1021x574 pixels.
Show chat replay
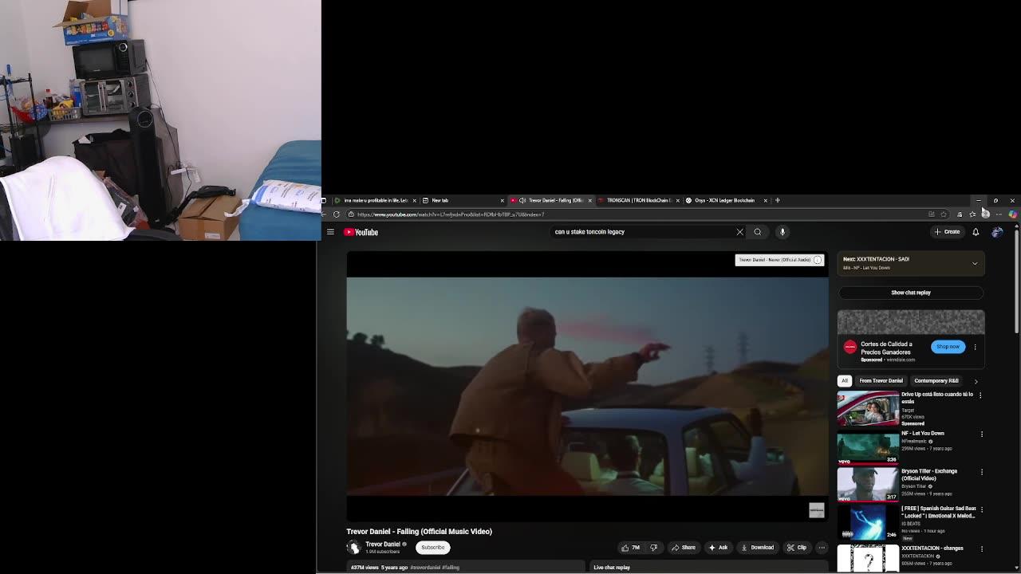pos(911,293)
